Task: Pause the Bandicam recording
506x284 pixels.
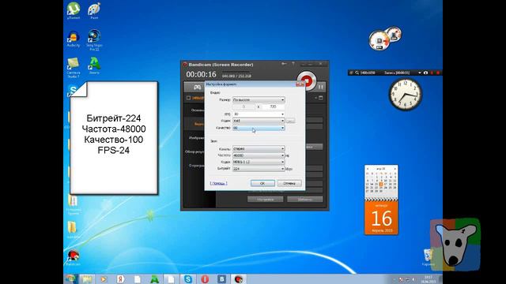Action: [x=321, y=87]
